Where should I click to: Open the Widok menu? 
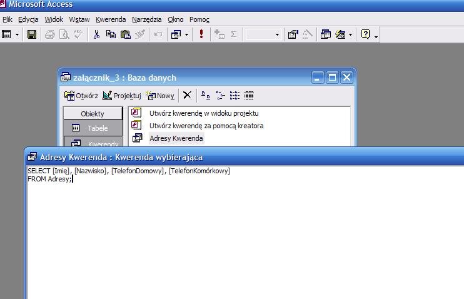pos(54,19)
